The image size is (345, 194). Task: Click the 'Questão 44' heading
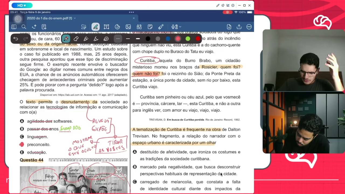[x=32, y=160]
